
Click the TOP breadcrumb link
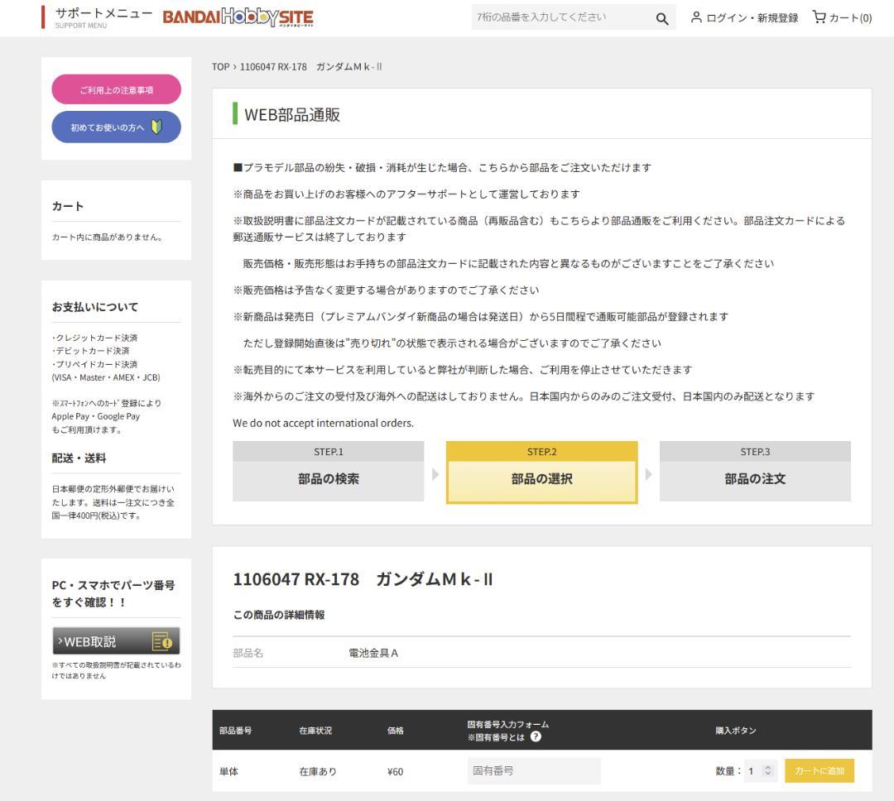(220, 67)
